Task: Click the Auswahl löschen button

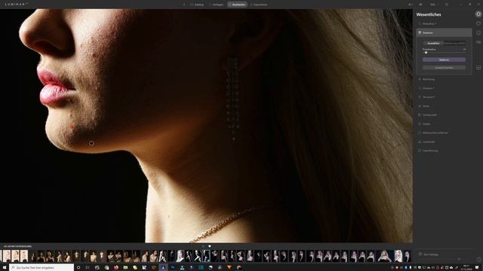Action: pos(444,68)
